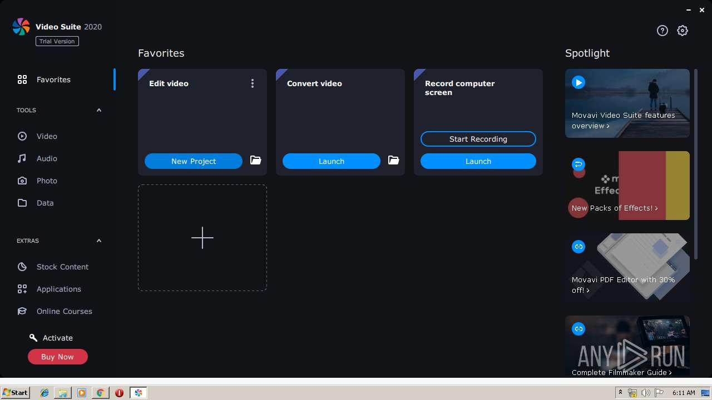
Task: Open Complete Filmmaker Guide spotlight
Action: pos(627,347)
